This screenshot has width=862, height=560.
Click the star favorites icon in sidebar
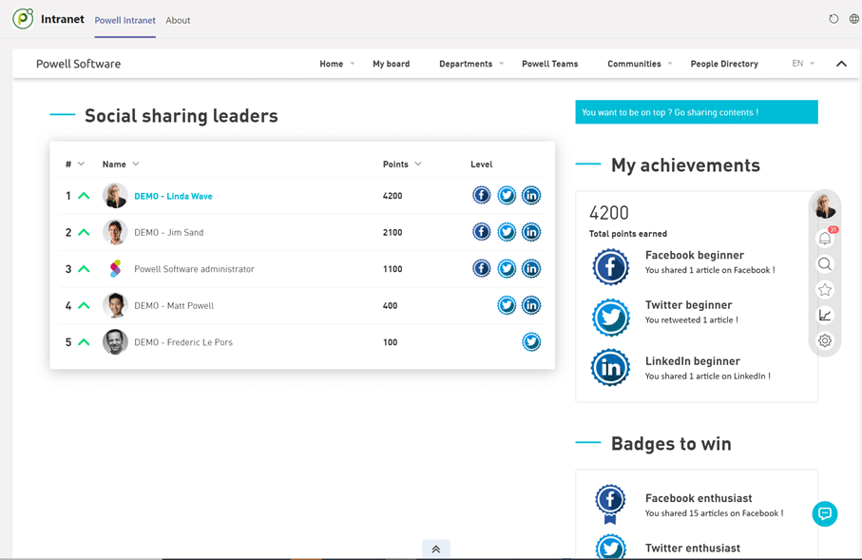click(825, 289)
